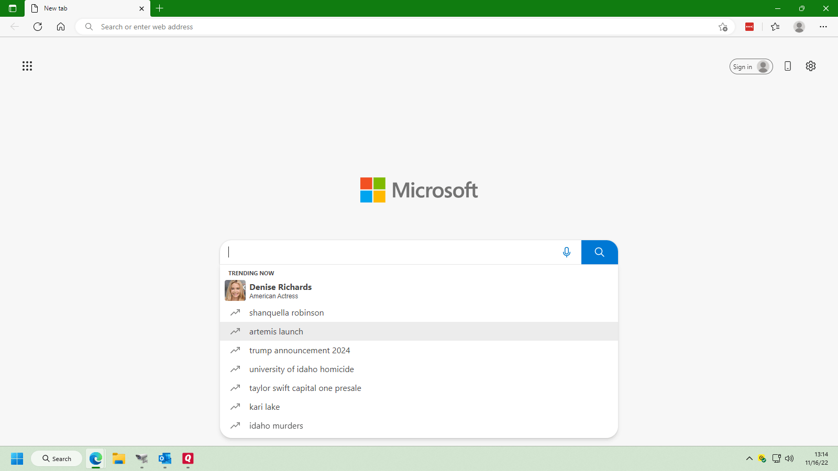Focus the Search or enter web address bar
The width and height of the screenshot is (838, 471).
405,27
